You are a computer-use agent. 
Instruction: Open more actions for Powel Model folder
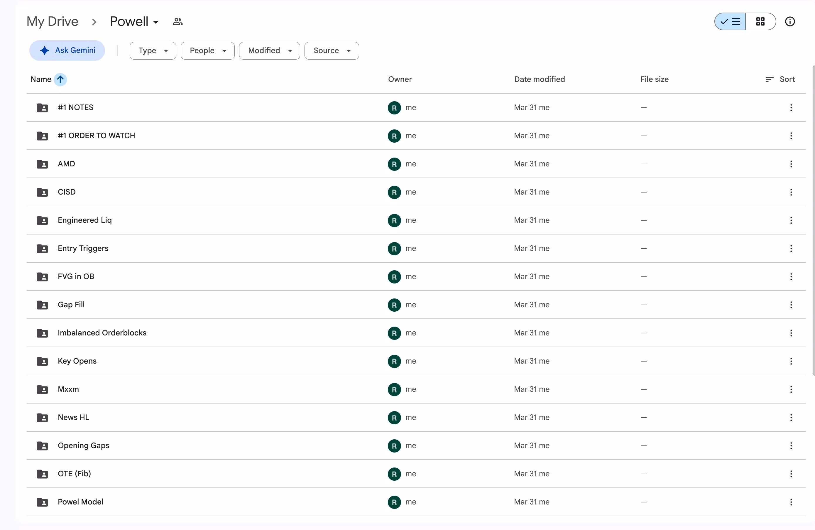[791, 502]
